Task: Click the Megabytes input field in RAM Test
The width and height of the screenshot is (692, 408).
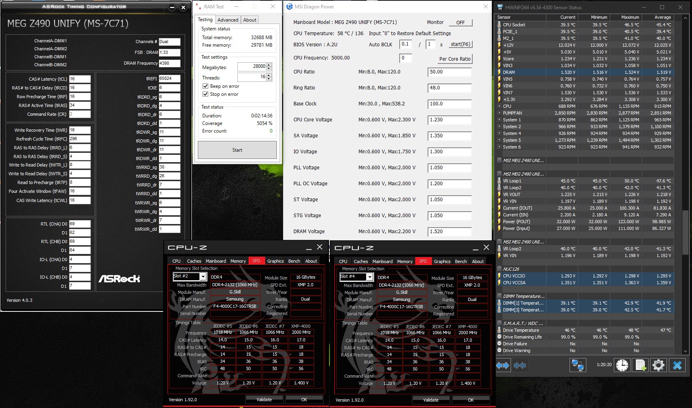Action: 252,67
